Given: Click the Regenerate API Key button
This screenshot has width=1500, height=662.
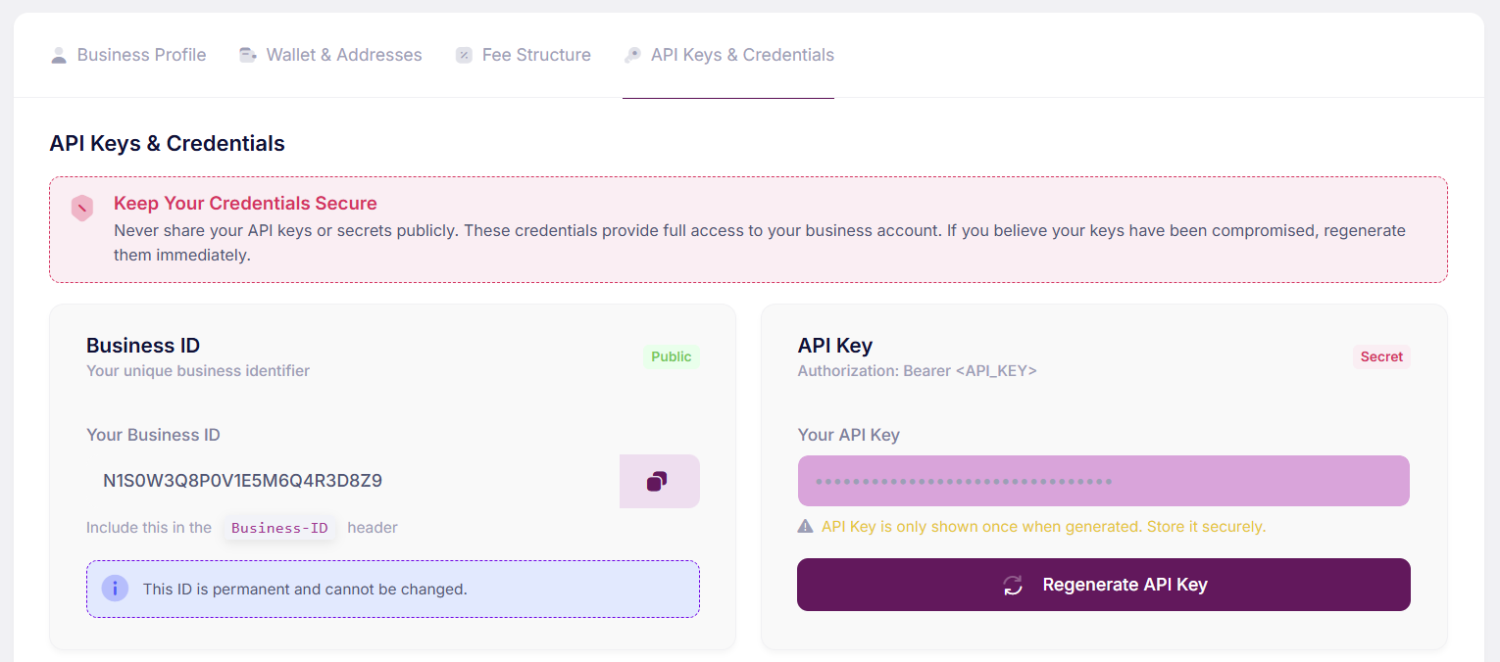Looking at the screenshot, I should click(x=1103, y=585).
